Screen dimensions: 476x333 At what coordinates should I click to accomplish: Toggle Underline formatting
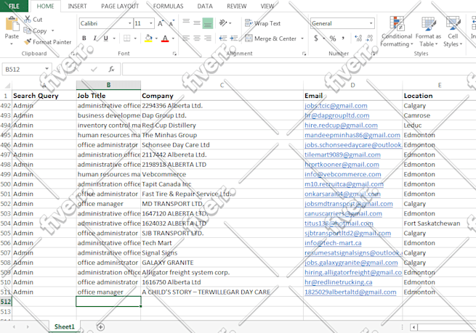(x=105, y=38)
